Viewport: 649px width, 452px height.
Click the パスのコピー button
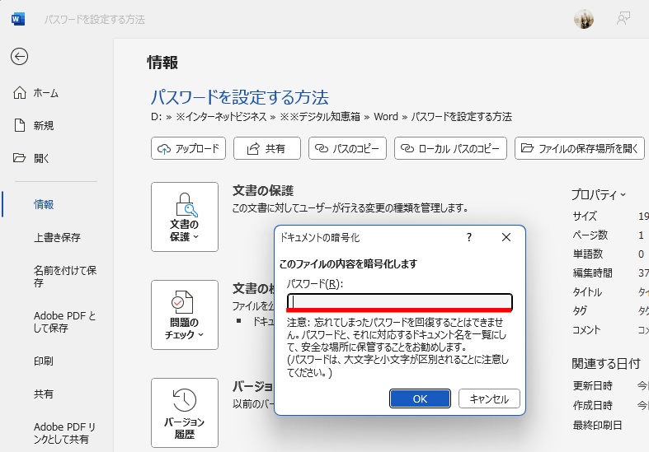coord(347,148)
